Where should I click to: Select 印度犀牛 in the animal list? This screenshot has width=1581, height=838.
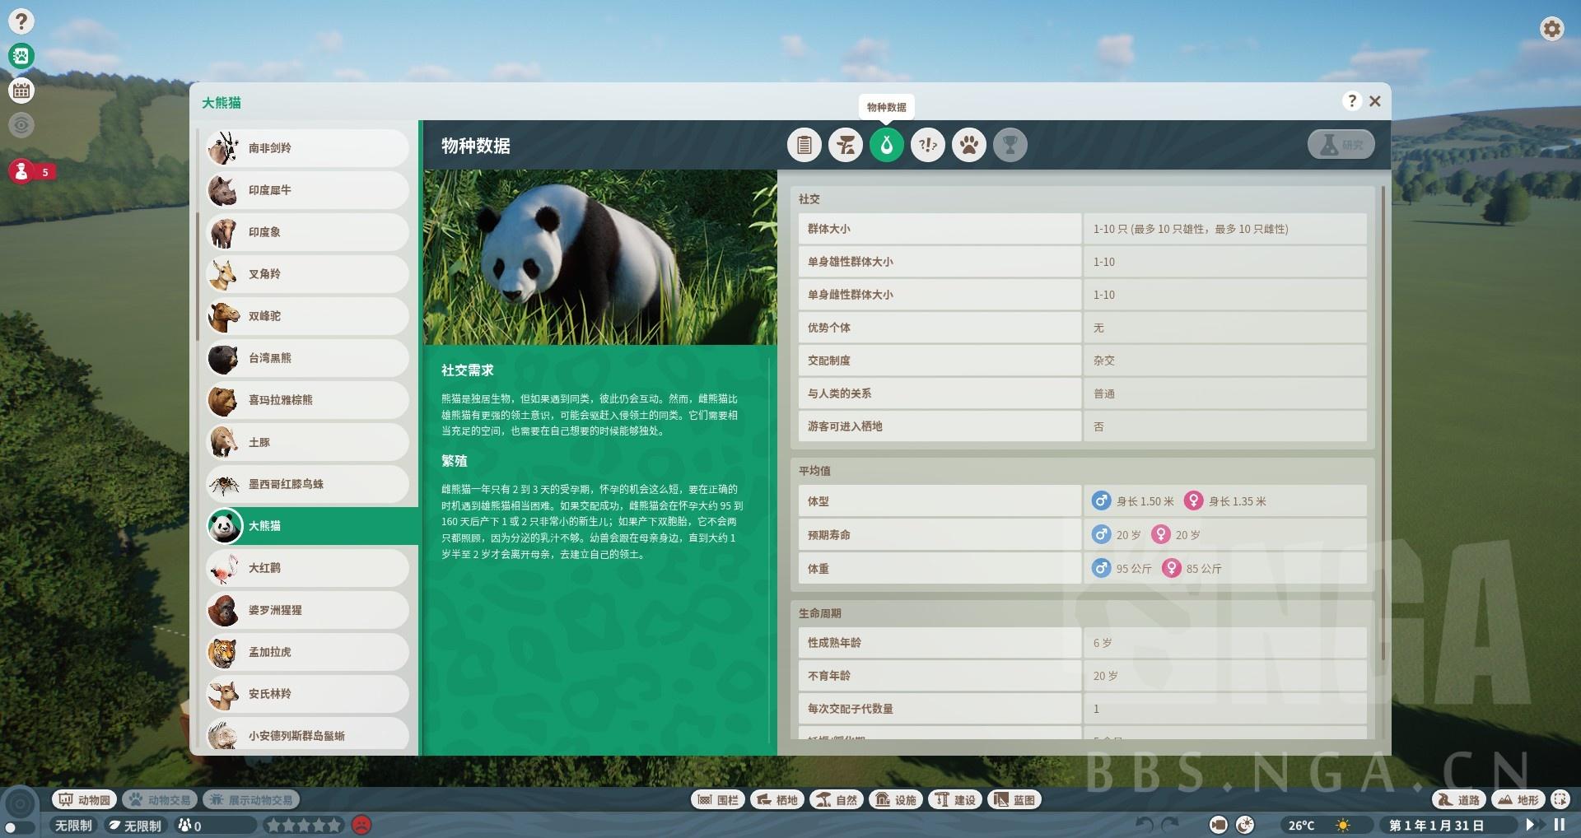pos(307,190)
